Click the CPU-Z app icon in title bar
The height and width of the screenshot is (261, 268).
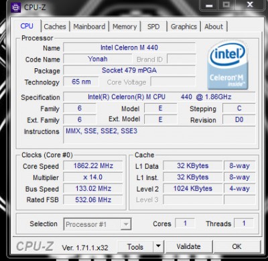coord(16,7)
